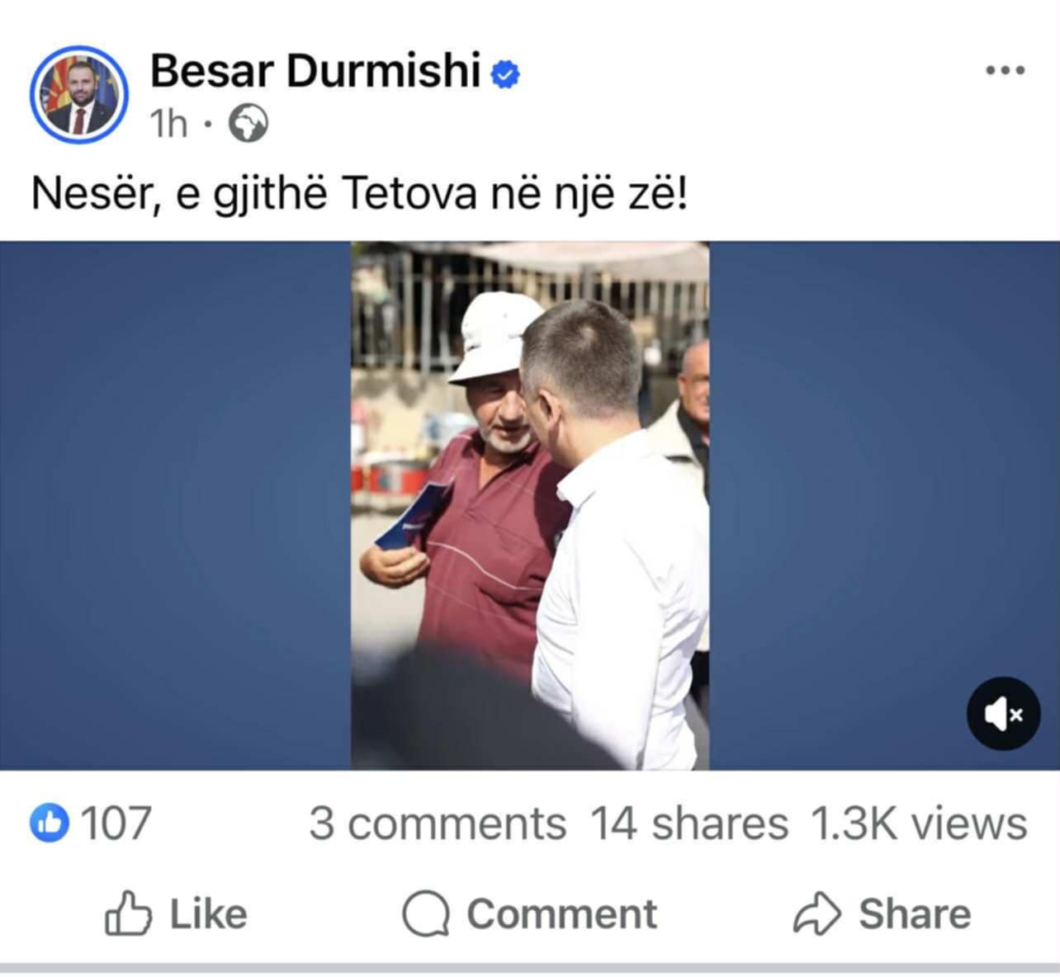Click the Share button label
Screen dimensions: 1060x977
915,913
